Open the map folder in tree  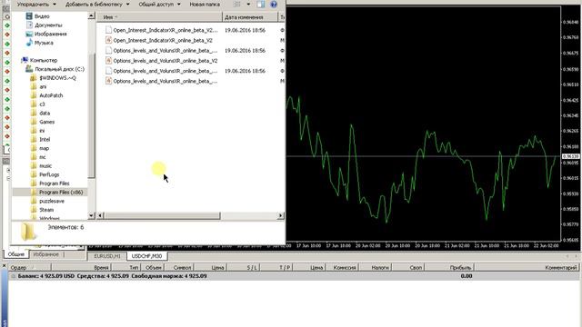click(x=45, y=148)
